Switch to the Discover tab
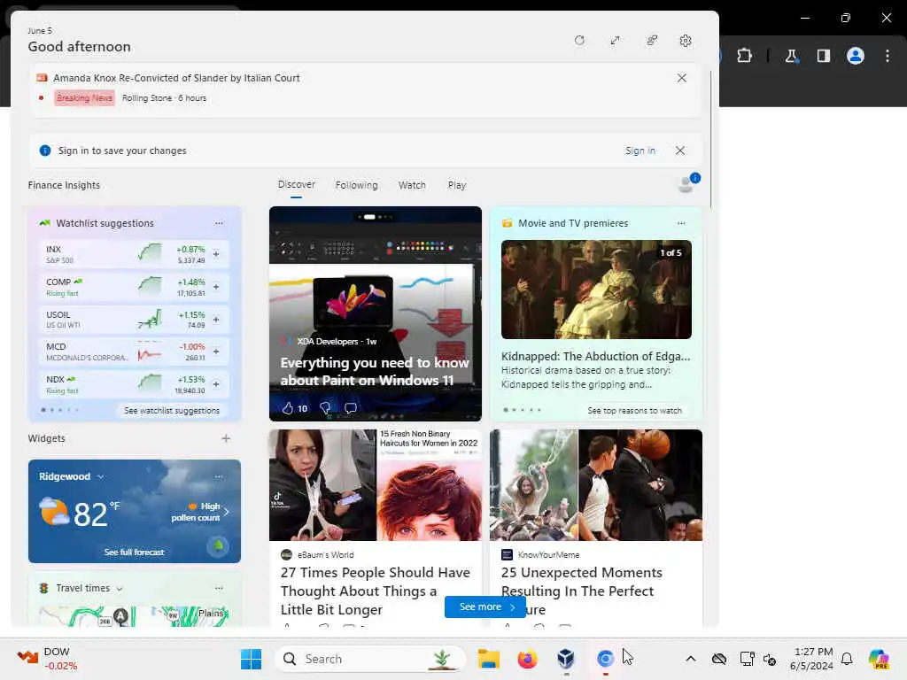This screenshot has height=680, width=907. pyautogui.click(x=296, y=184)
